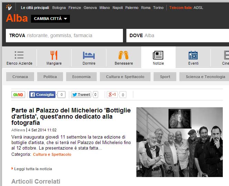
Task: Click the article date 4 Set 2014
Action: pyautogui.click(x=42, y=130)
